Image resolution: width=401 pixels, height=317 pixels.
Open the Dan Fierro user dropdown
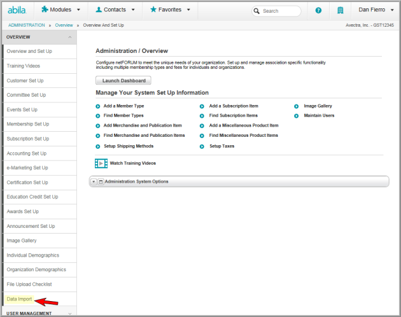[x=392, y=10]
